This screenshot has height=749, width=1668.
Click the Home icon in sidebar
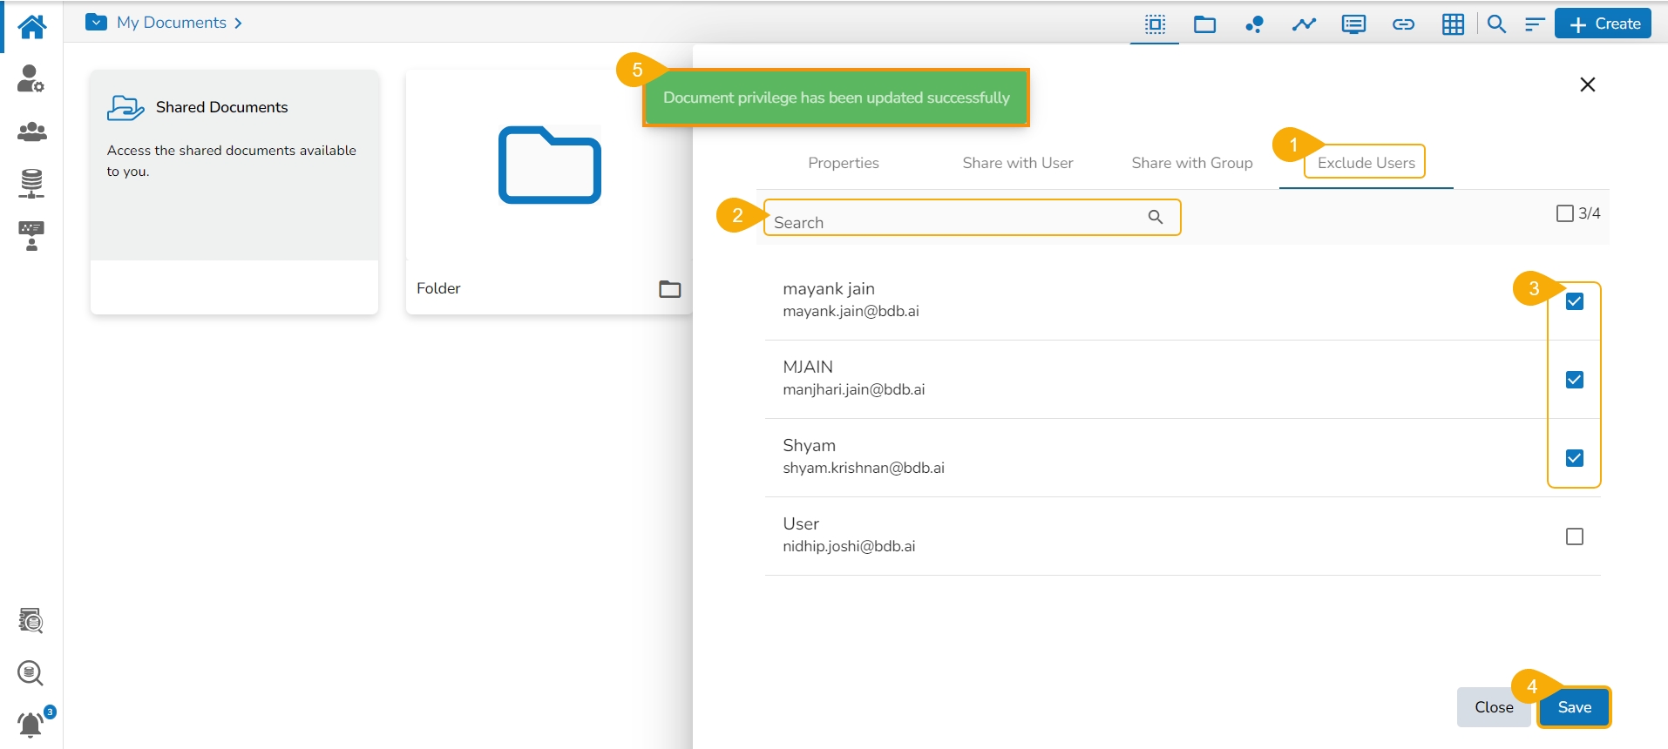32,26
